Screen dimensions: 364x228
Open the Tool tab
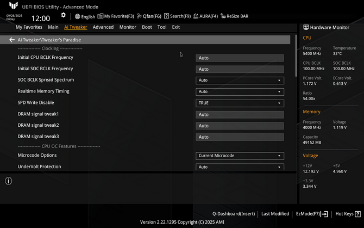(162, 27)
